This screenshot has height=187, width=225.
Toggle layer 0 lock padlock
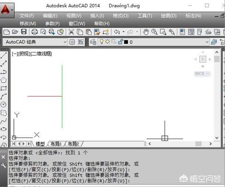click(120, 42)
